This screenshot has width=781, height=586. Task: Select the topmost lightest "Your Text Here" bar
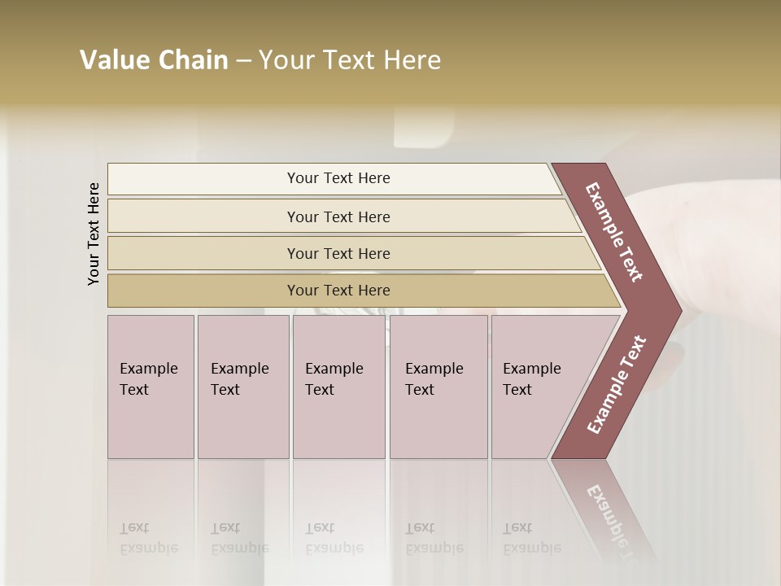click(x=338, y=178)
